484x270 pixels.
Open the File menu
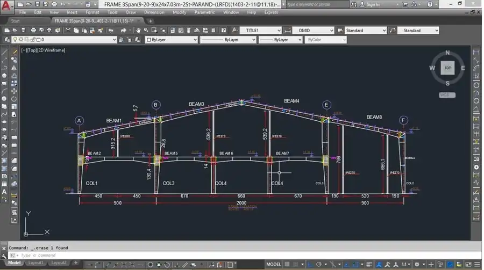pyautogui.click(x=23, y=12)
